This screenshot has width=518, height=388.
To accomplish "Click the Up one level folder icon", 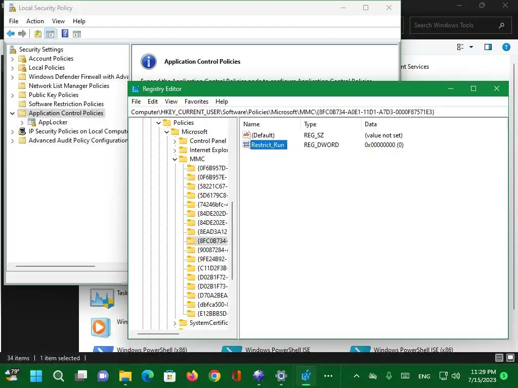I will click(x=38, y=34).
